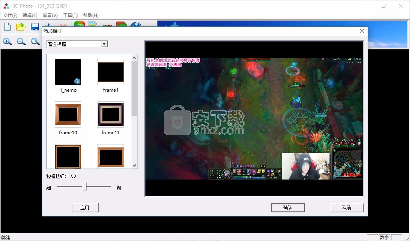This screenshot has width=410, height=241.
Task: Open the 工具(T) menu
Action: pyautogui.click(x=70, y=15)
